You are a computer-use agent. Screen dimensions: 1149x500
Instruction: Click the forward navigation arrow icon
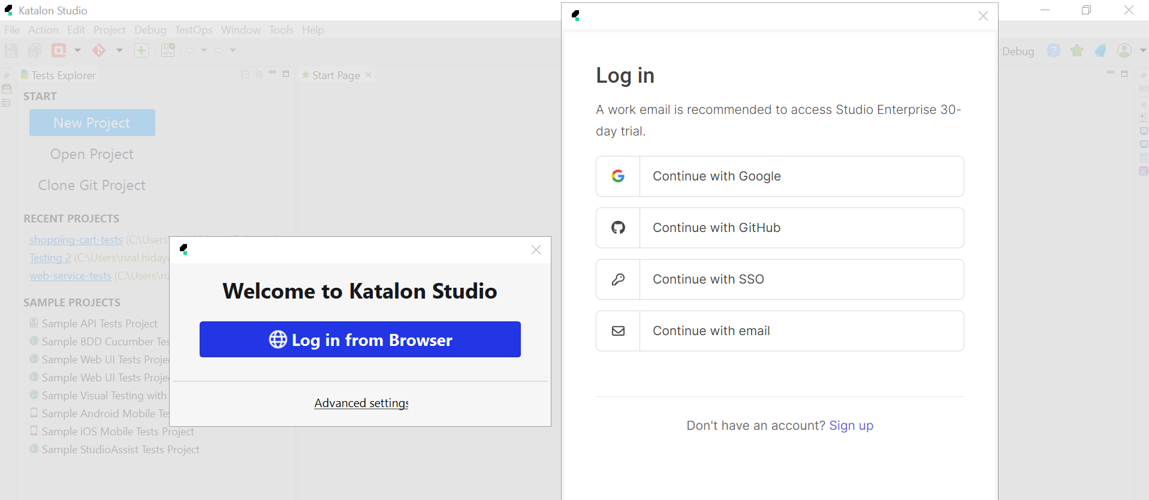coord(219,50)
